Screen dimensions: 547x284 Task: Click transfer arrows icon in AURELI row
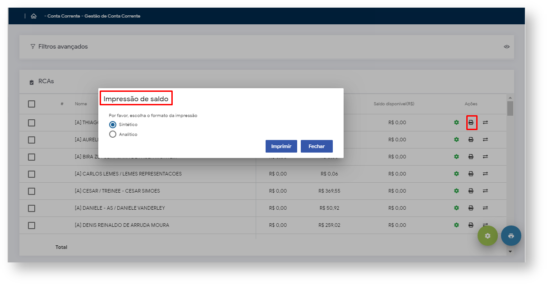[x=485, y=140]
